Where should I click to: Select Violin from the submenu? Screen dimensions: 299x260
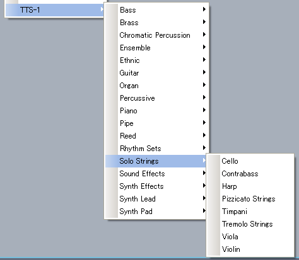pos(250,249)
